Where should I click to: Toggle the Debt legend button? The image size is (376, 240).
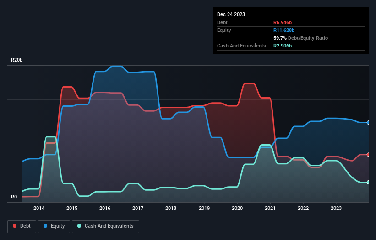coord(22,226)
